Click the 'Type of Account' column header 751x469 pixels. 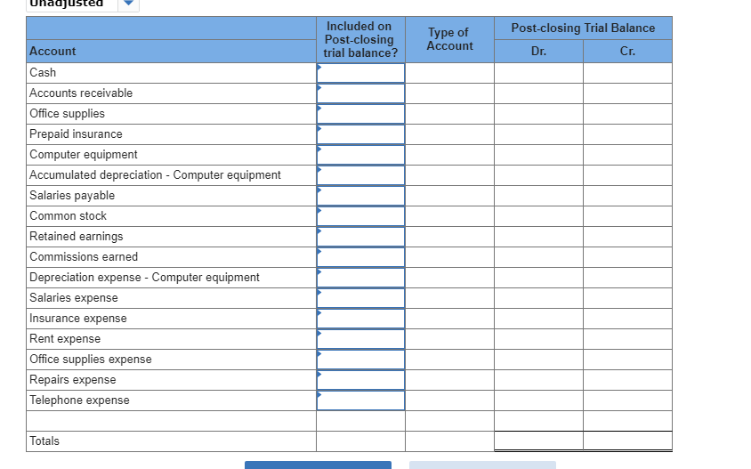449,39
